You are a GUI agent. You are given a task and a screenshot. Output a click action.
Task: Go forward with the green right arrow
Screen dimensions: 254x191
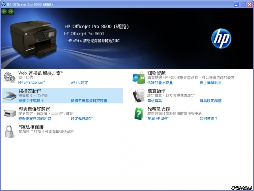(11, 12)
